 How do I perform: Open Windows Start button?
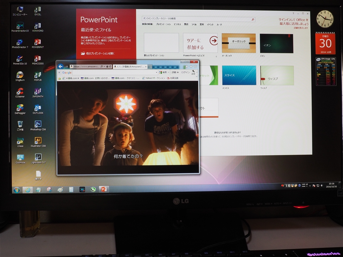coord(17,190)
